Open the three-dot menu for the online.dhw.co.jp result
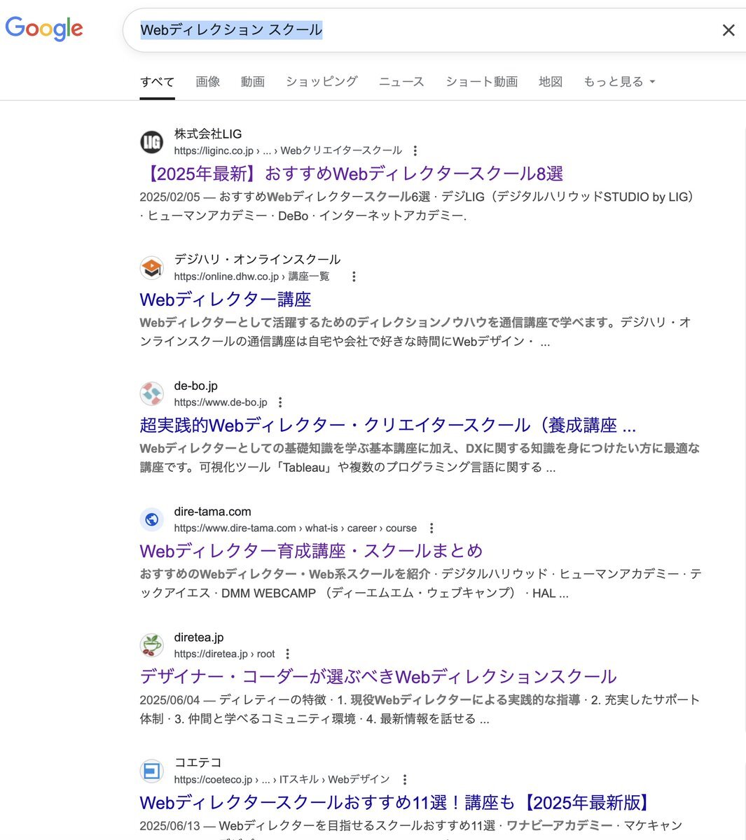The image size is (746, 840). 354,276
